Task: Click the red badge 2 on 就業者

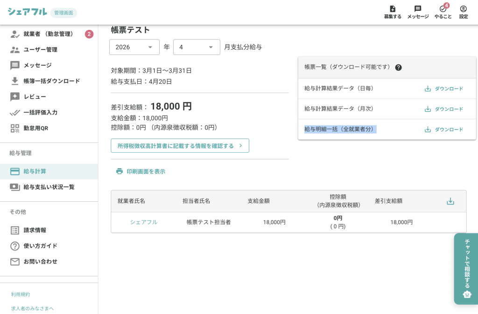Action: click(89, 34)
